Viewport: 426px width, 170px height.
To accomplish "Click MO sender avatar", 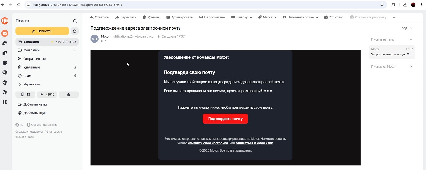I will [94, 39].
